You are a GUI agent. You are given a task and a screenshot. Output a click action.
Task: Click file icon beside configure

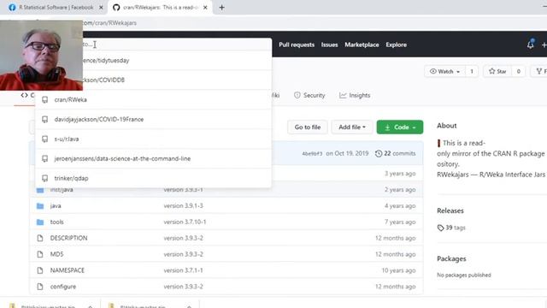(x=40, y=287)
